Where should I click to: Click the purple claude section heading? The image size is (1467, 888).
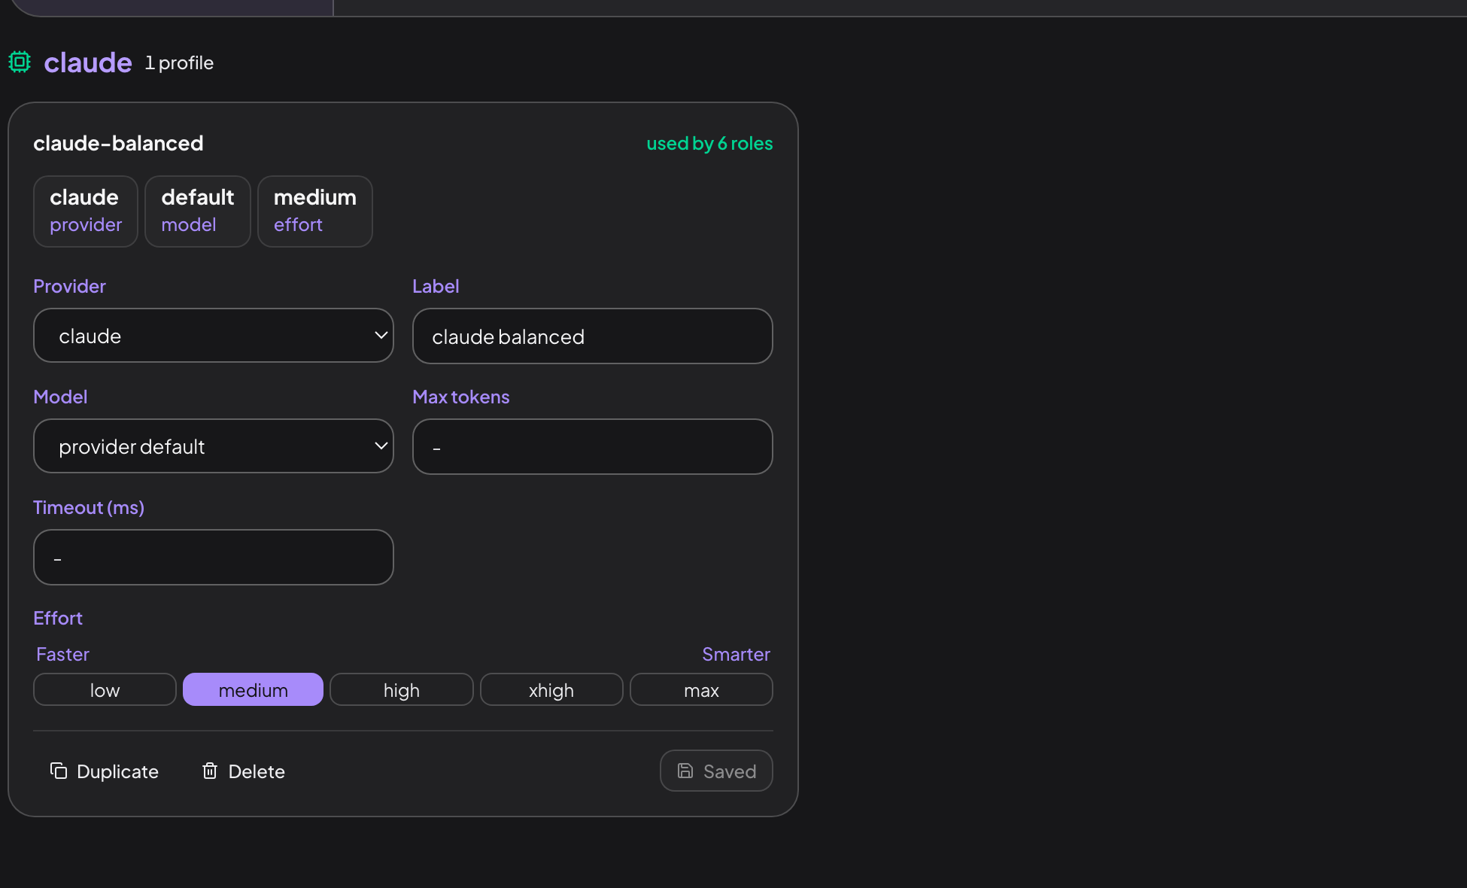tap(88, 62)
